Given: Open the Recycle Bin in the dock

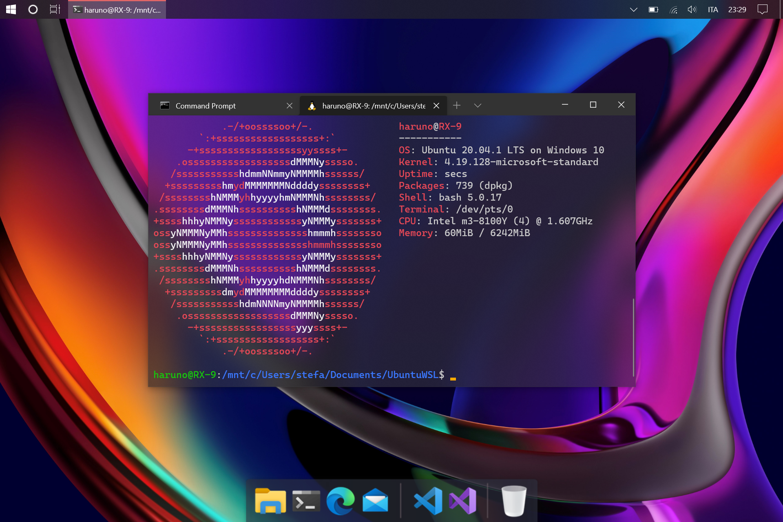Looking at the screenshot, I should coord(514,501).
